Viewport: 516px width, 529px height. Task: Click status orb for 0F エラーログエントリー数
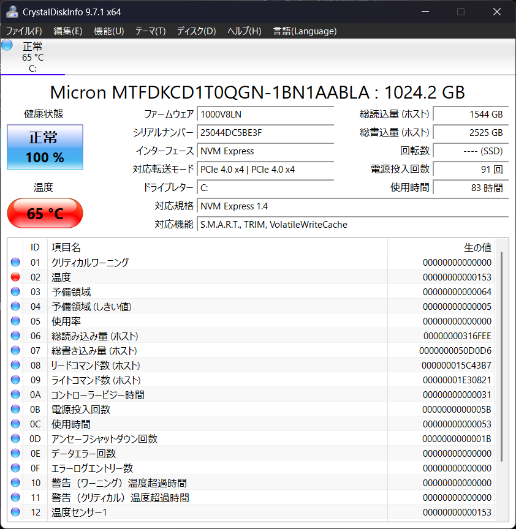coord(15,468)
